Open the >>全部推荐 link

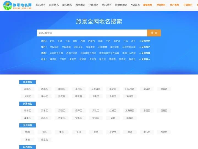tap(144, 53)
